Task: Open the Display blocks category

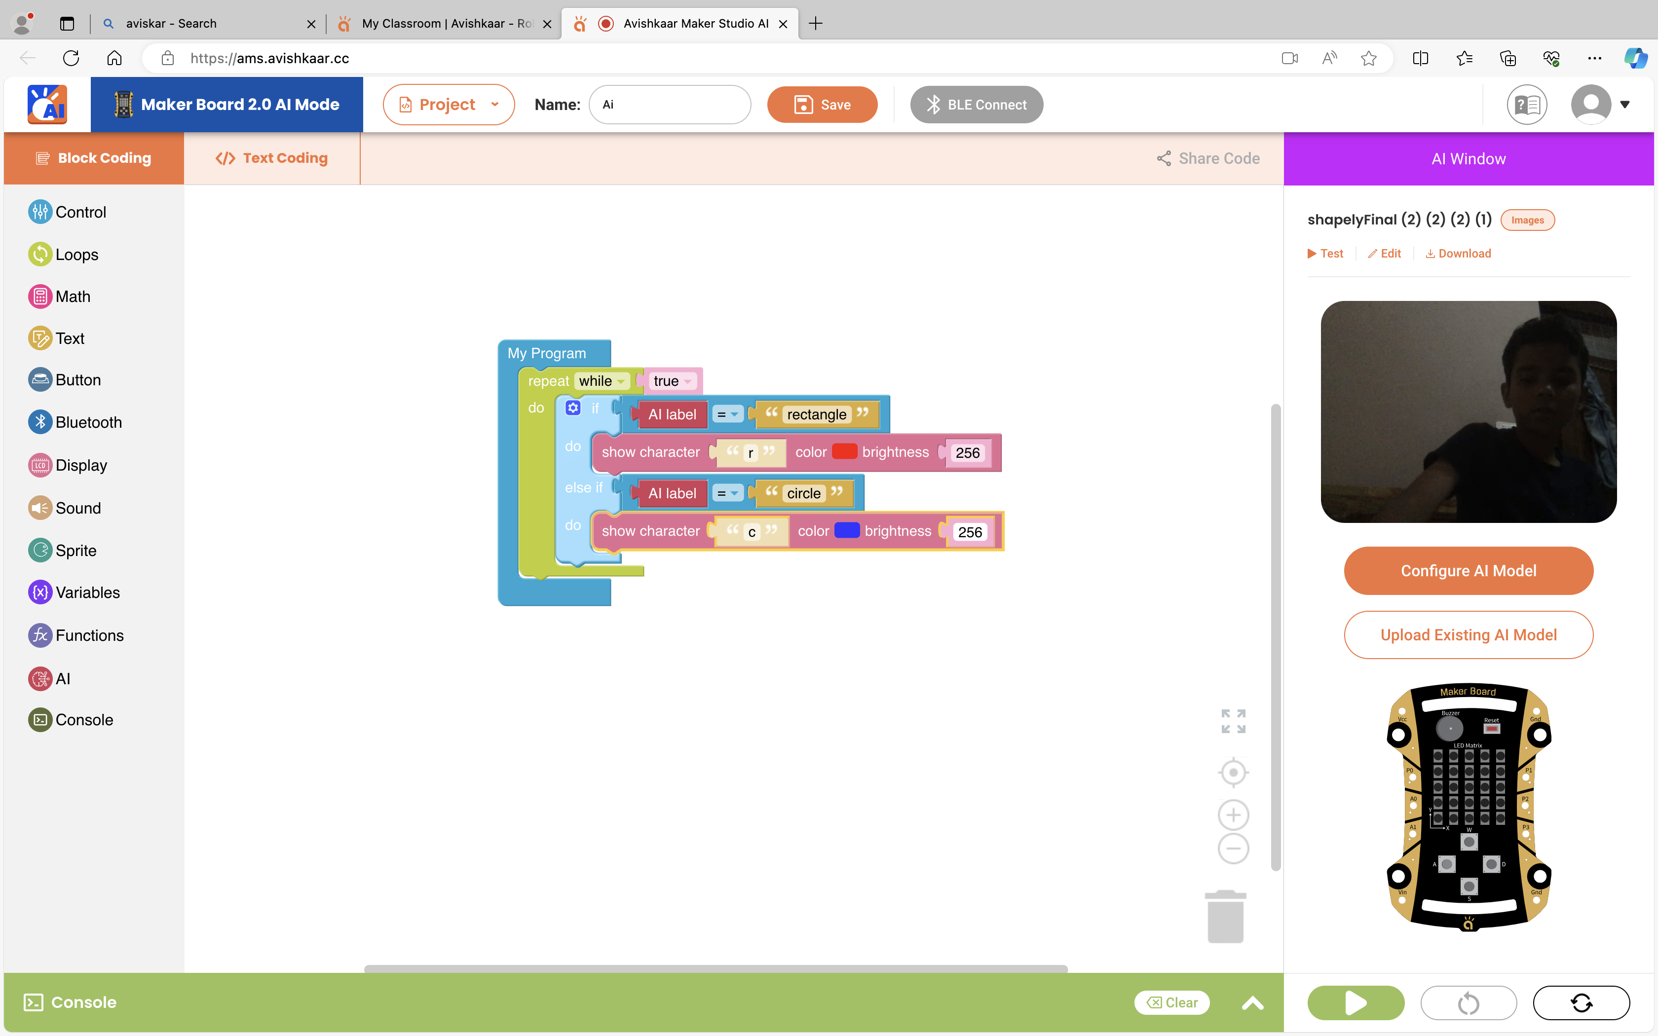Action: point(67,465)
